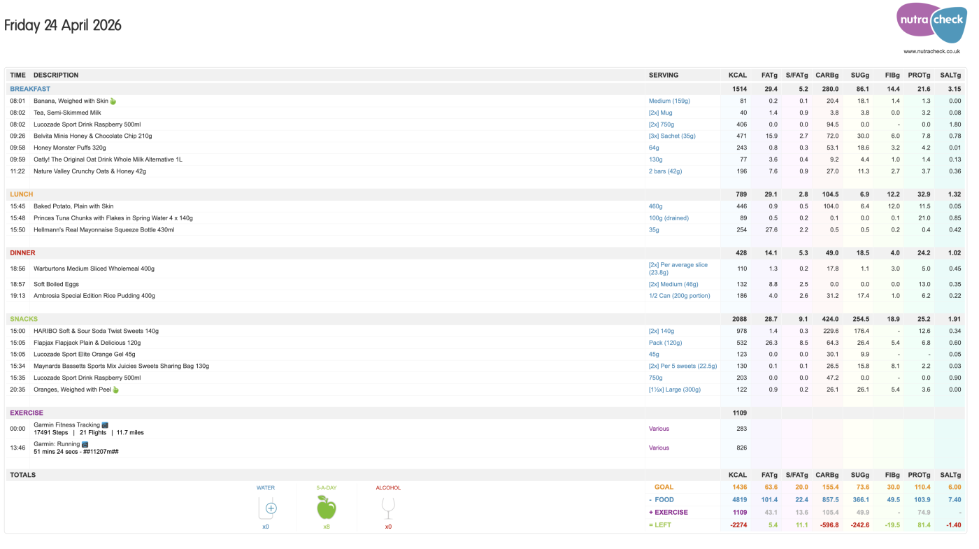Select the Warburtons Medium Sliced Wholemeal entry

click(94, 269)
